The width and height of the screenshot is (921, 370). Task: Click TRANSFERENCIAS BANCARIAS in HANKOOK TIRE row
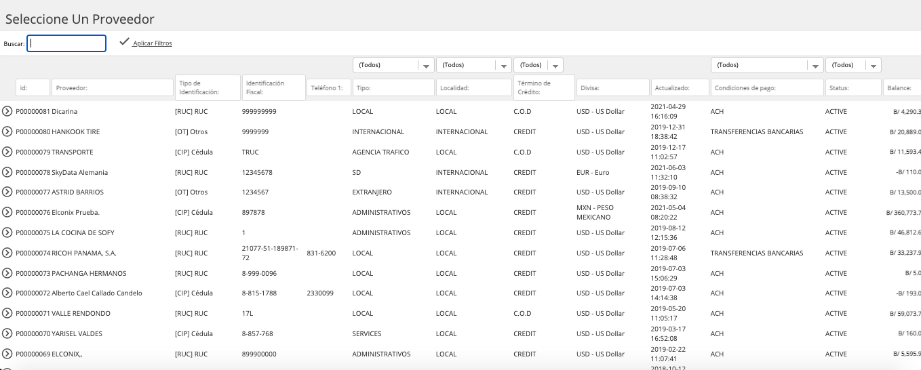757,131
